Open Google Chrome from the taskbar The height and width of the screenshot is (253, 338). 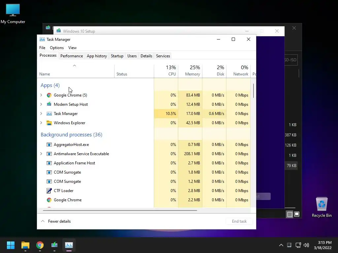coord(40,245)
